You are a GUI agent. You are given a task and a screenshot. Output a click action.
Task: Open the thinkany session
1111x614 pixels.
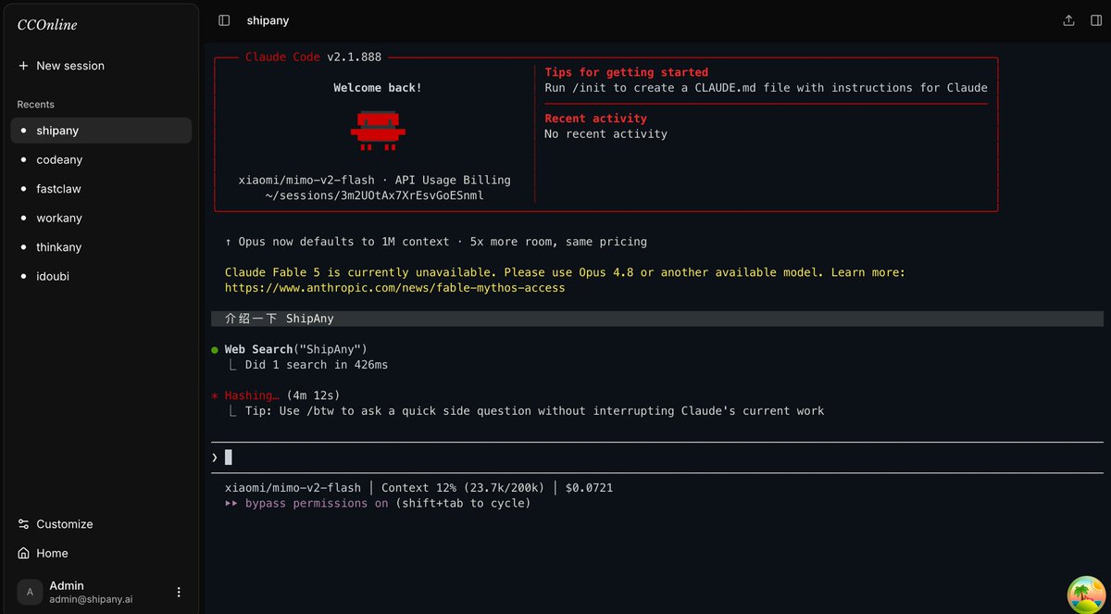(x=101, y=247)
